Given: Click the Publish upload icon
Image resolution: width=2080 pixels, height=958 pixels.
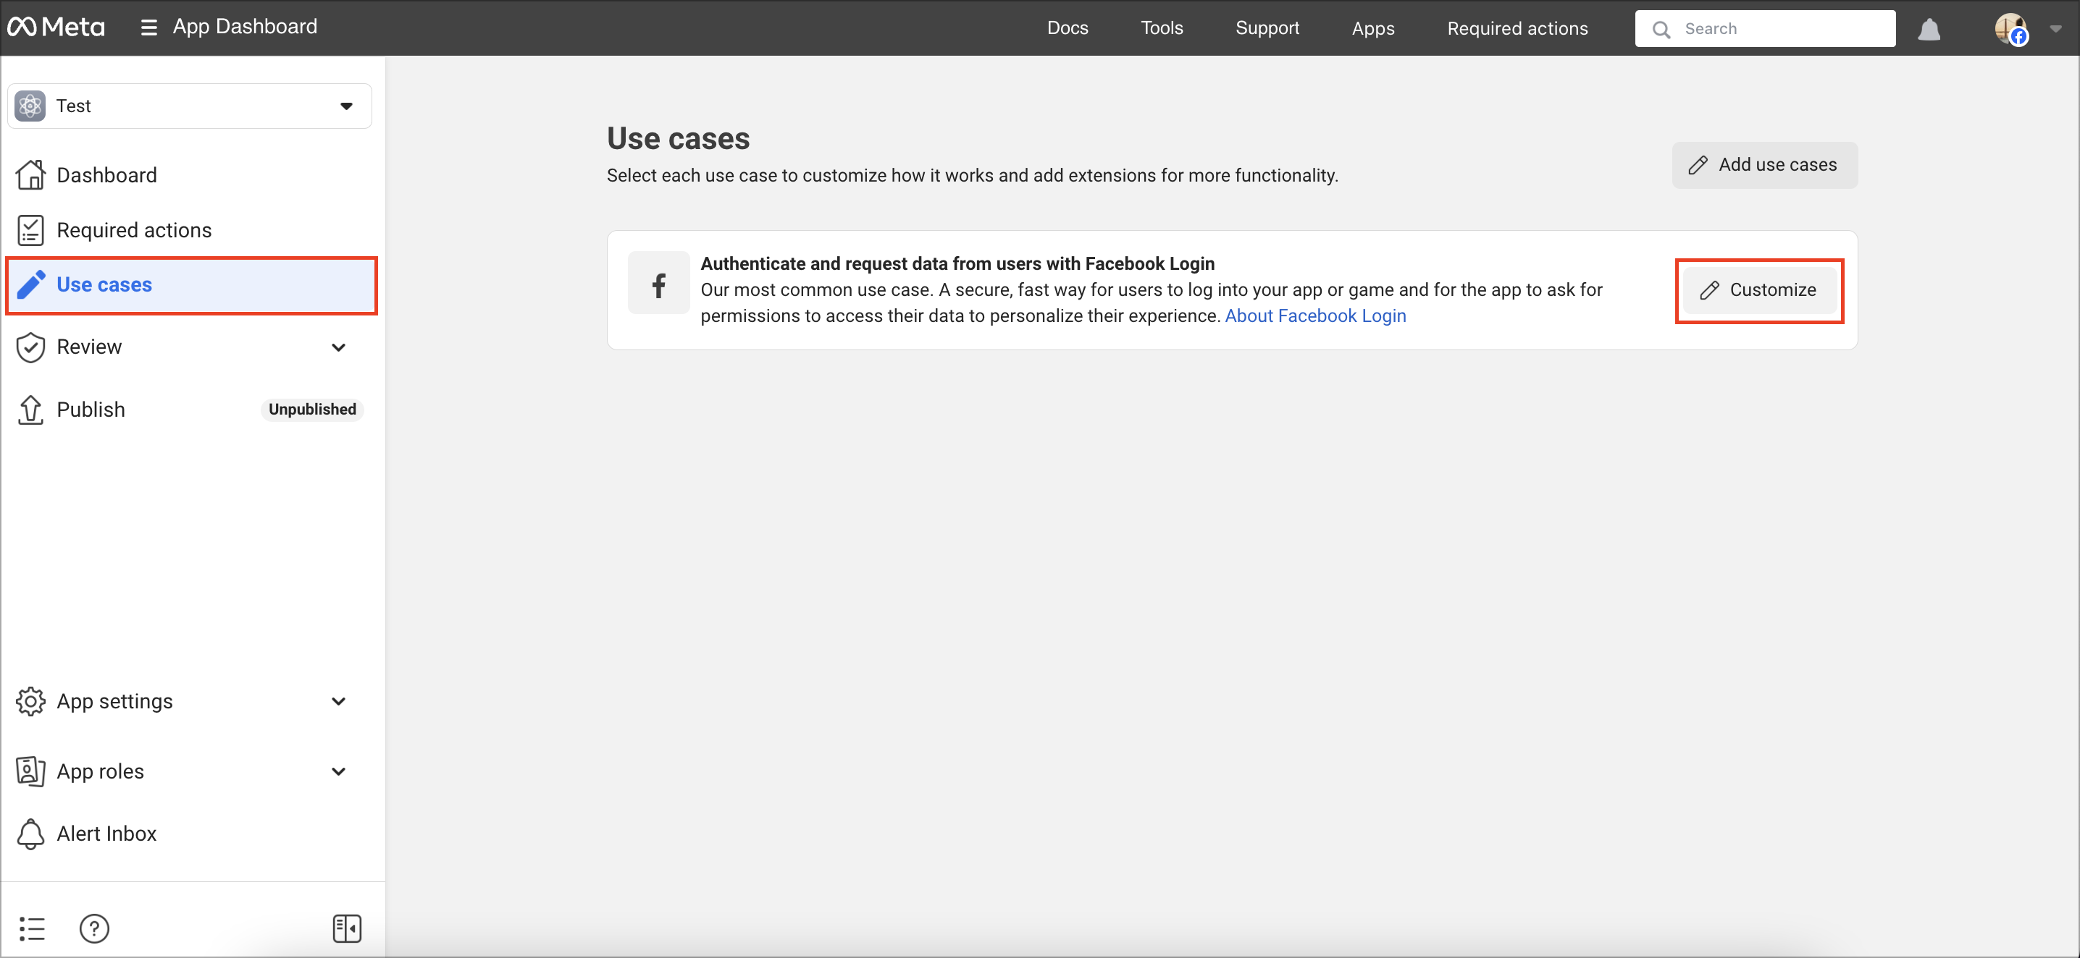Looking at the screenshot, I should (x=30, y=410).
